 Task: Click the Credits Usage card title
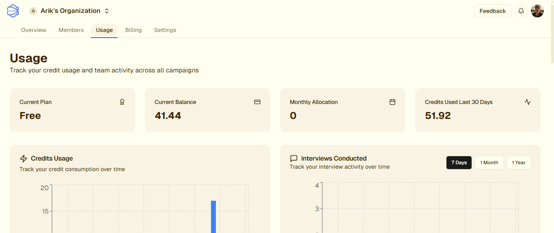point(52,159)
